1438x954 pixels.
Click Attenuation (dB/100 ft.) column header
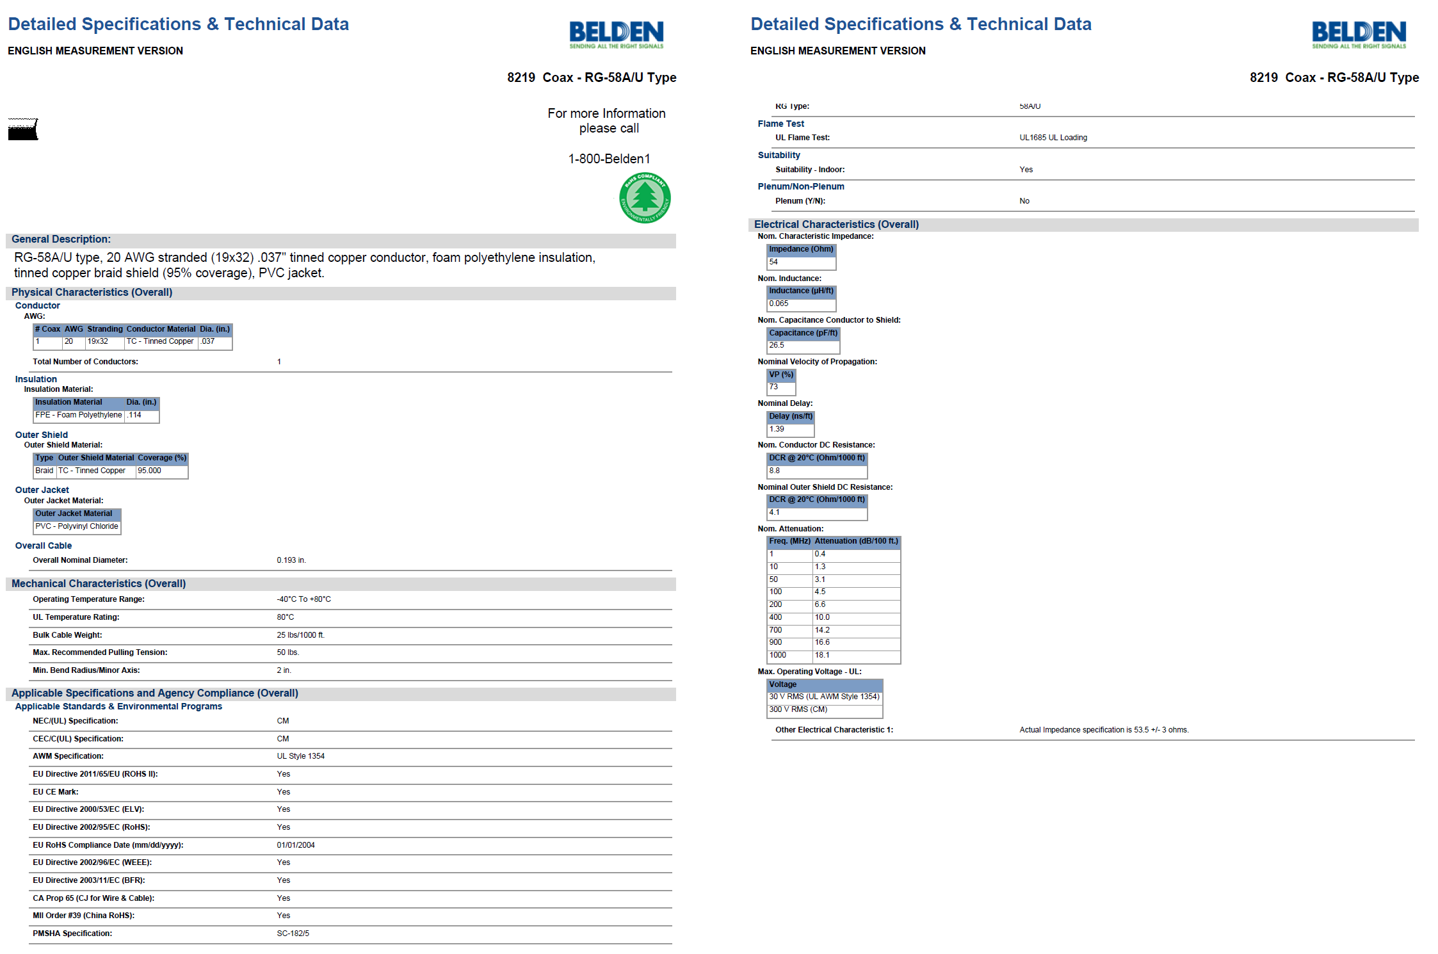pyautogui.click(x=857, y=542)
